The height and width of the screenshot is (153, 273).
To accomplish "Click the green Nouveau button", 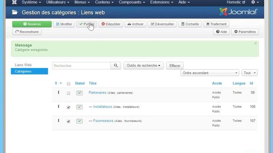I will pyautogui.click(x=32, y=24).
